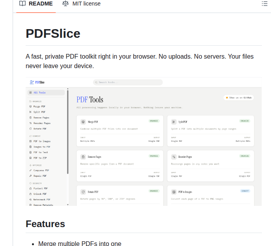Click the PDF Tools page heading
Viewport: 271px width, 246px height.
pyautogui.click(x=90, y=100)
